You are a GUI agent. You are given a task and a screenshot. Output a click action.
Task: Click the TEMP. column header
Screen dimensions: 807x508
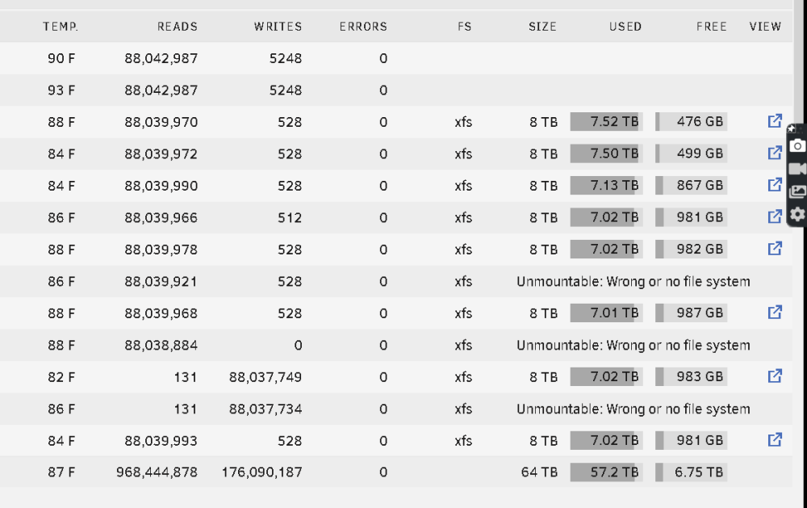point(61,27)
